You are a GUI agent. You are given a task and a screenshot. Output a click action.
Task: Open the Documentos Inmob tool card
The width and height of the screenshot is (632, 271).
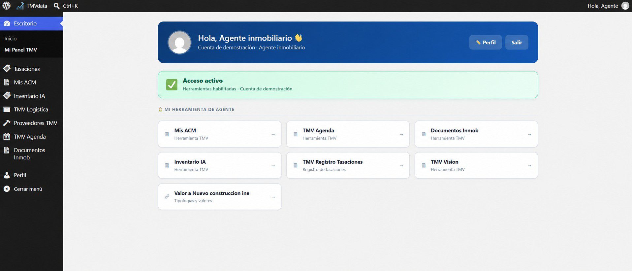click(x=476, y=134)
